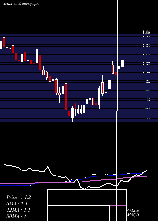The height and width of the screenshot is (221, 158).
Task: Click the "50MA : 1" value
Action: tap(16, 216)
